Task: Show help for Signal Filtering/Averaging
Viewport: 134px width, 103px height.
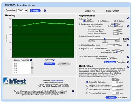Action: tap(128, 39)
